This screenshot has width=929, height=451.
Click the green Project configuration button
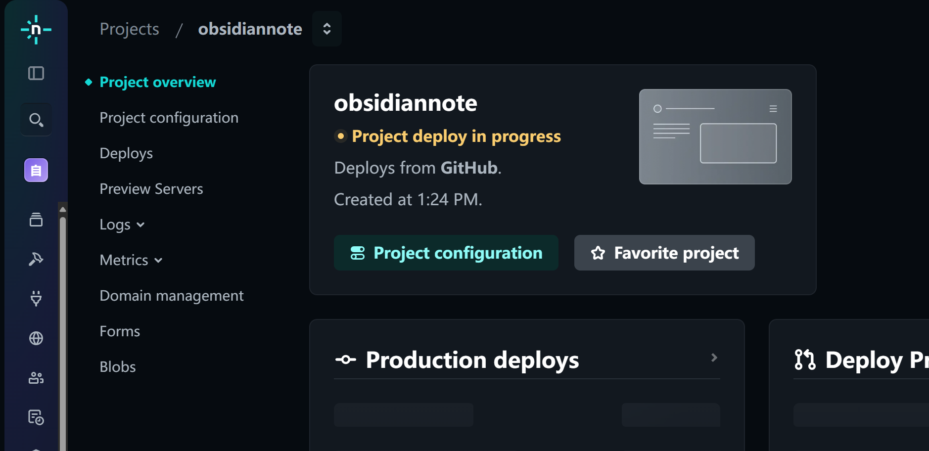pyautogui.click(x=446, y=253)
